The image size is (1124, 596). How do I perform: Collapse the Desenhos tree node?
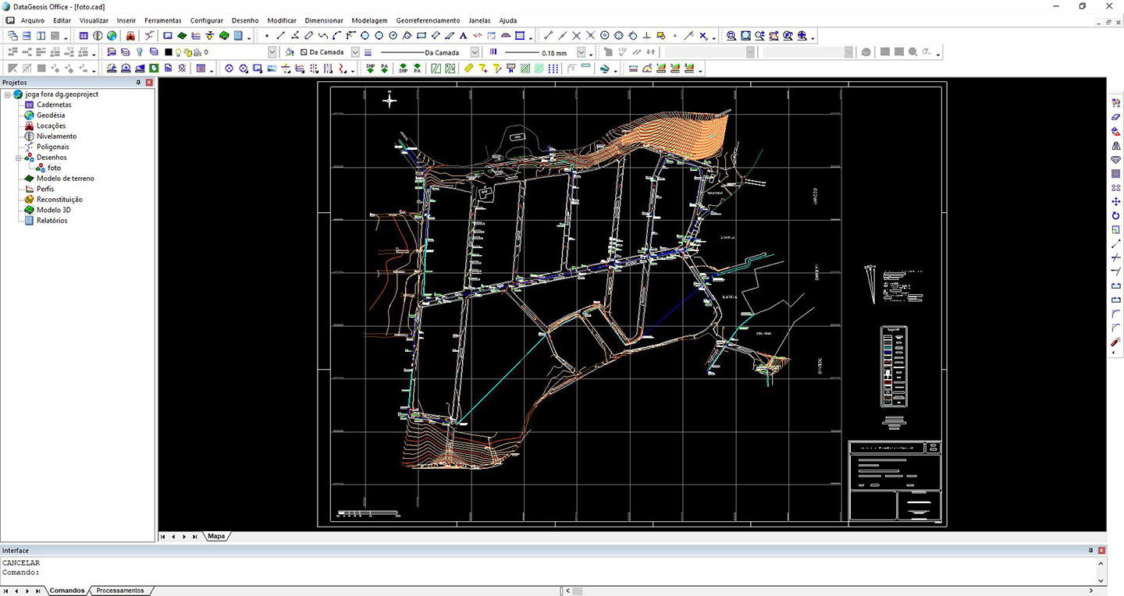point(19,158)
